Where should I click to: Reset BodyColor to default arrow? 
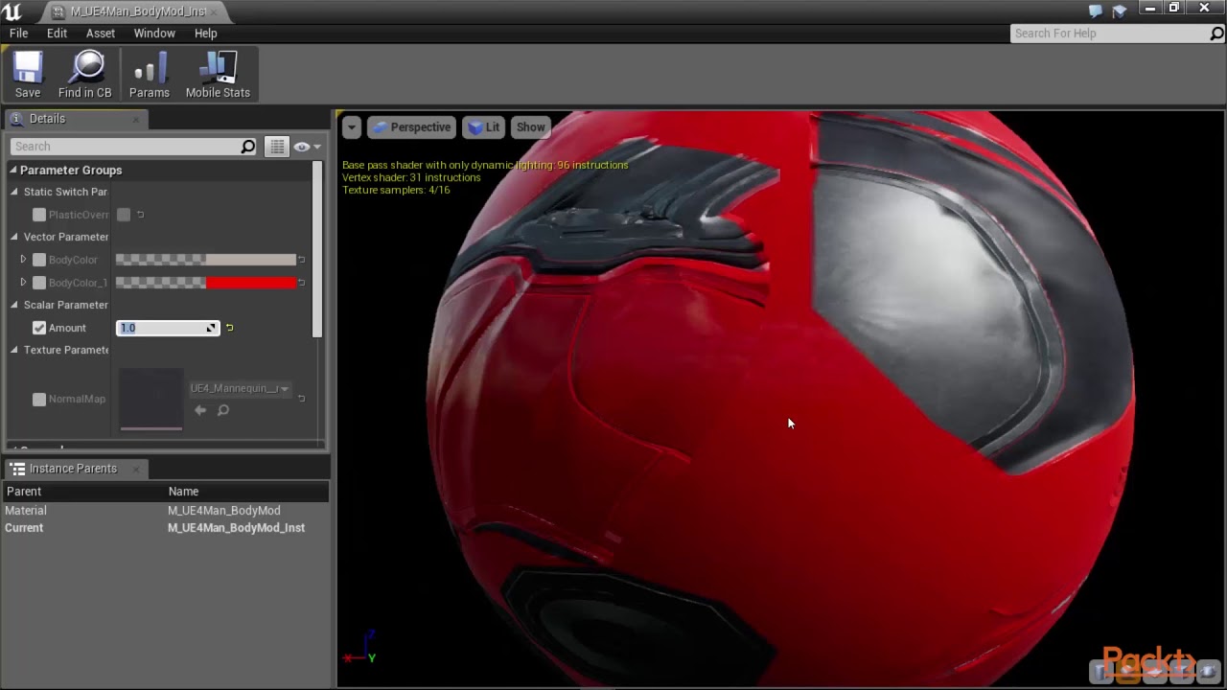302,260
